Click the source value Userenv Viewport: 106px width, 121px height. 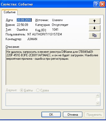point(57,20)
